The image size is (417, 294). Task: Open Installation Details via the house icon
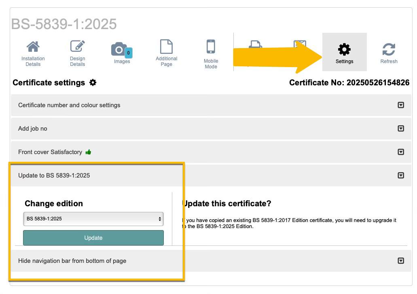pyautogui.click(x=33, y=47)
